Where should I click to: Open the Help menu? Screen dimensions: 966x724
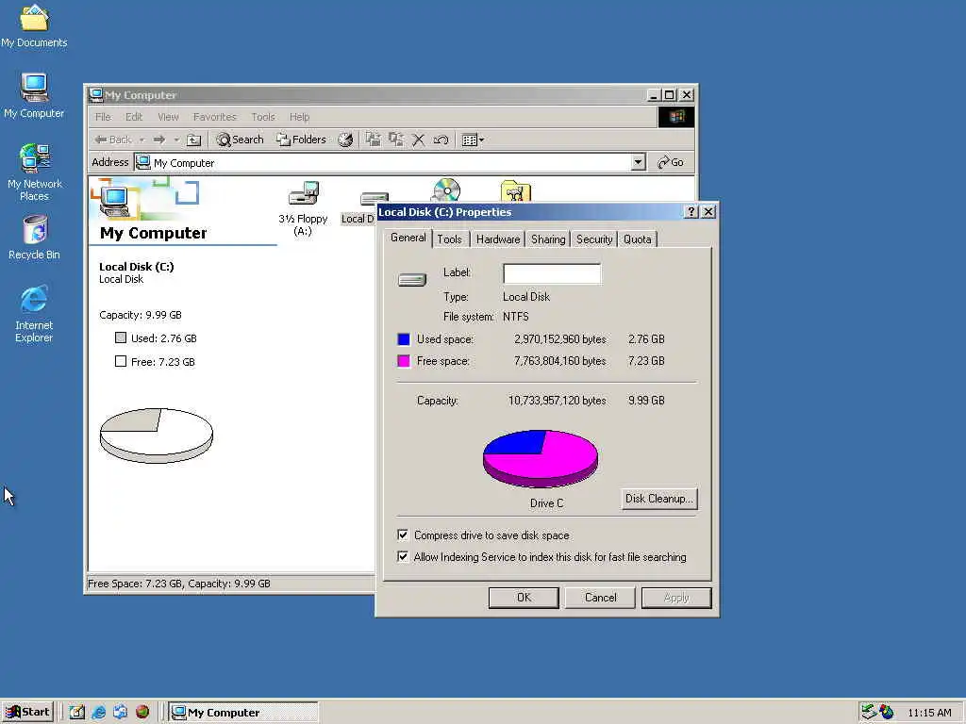click(x=299, y=117)
